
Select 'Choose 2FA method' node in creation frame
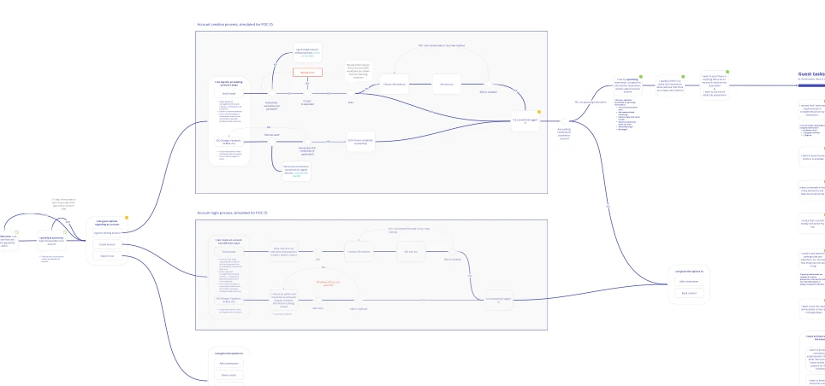pyautogui.click(x=394, y=84)
